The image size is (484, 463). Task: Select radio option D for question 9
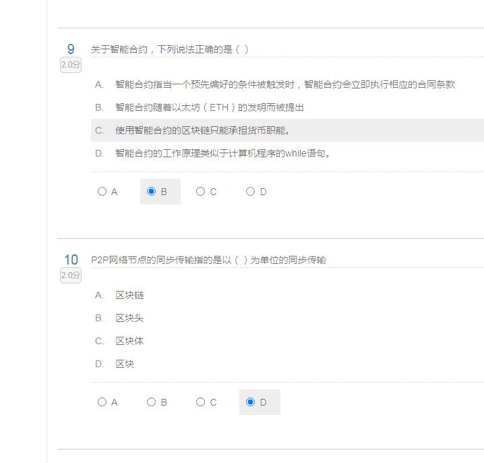click(250, 192)
